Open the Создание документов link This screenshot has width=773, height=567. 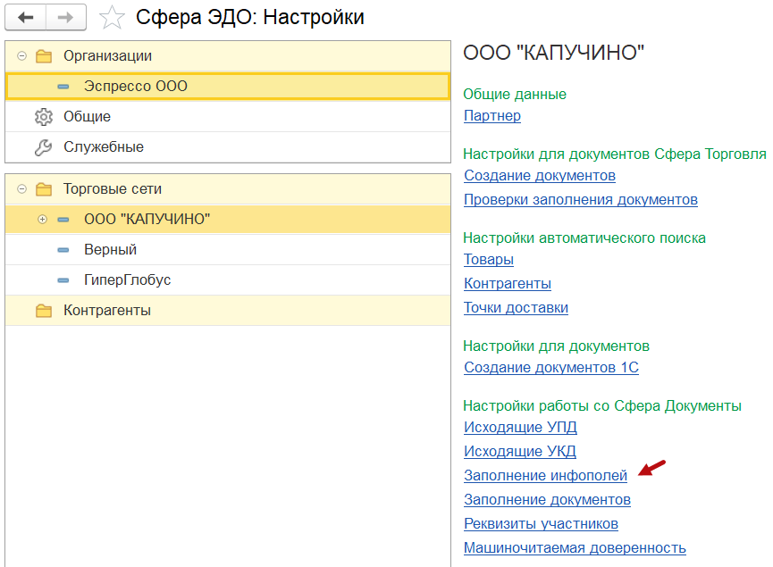click(540, 176)
